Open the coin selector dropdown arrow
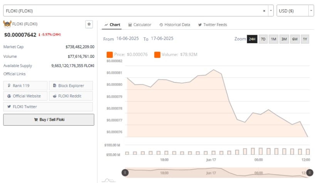The image size is (318, 183). point(271,11)
